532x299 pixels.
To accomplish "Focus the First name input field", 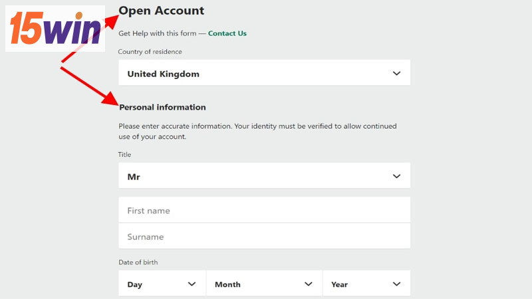I will click(264, 211).
